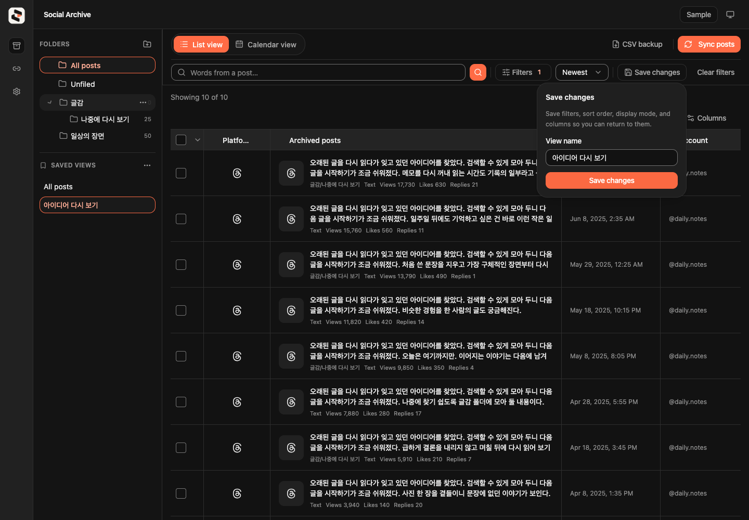The height and width of the screenshot is (520, 749).
Task: Open the Columns chooser
Action: point(706,118)
